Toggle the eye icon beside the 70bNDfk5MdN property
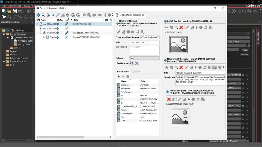The height and width of the screenshot is (147, 262). pyautogui.click(x=243, y=75)
